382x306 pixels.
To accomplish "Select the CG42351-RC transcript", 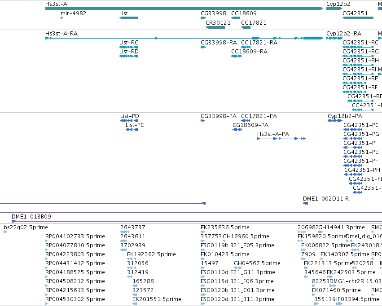I will pos(358,47).
